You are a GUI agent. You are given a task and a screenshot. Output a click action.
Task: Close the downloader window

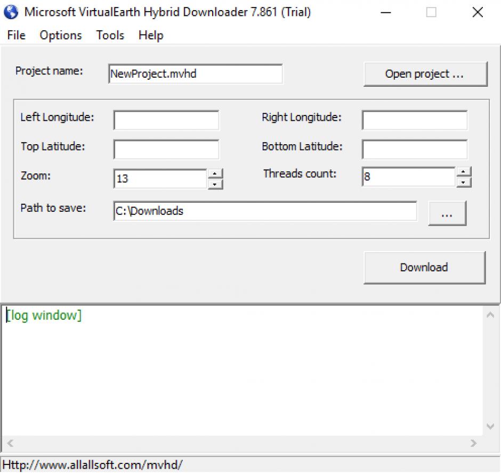click(x=478, y=12)
